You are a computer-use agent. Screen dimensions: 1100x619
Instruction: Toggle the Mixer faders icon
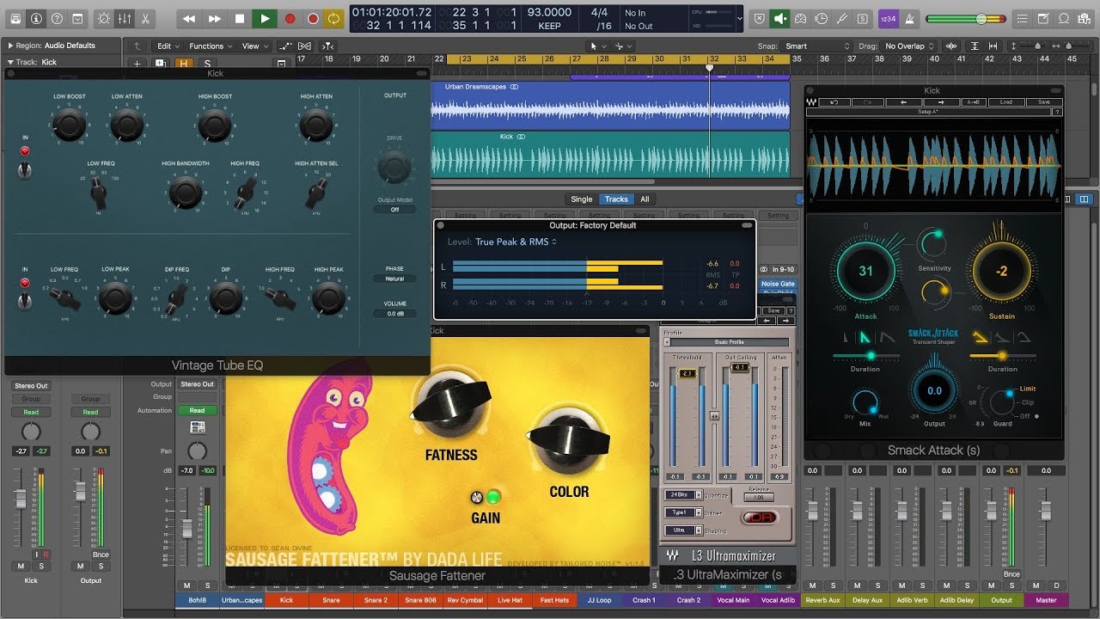[x=125, y=18]
